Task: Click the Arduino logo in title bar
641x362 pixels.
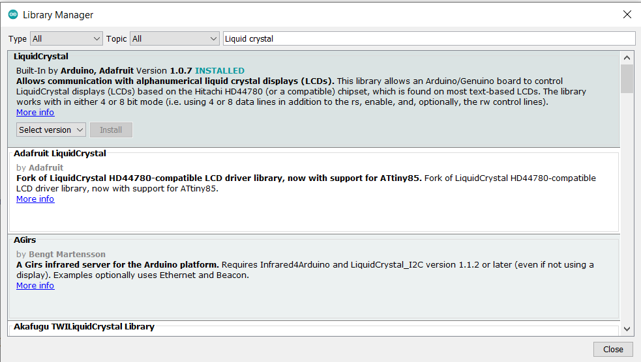Action: (13, 14)
